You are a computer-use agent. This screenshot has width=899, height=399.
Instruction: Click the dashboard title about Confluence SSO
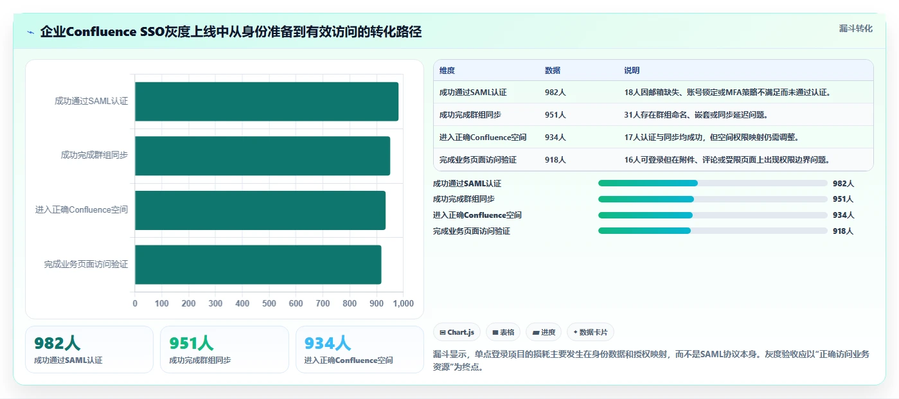[x=231, y=32]
